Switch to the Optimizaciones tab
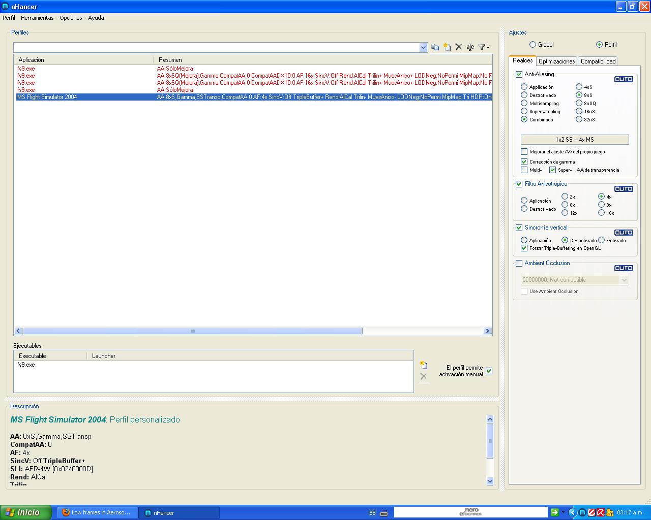651x520 pixels. tap(556, 61)
